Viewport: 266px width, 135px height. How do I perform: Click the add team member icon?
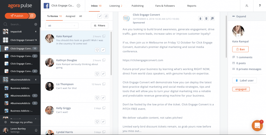tap(247, 6)
